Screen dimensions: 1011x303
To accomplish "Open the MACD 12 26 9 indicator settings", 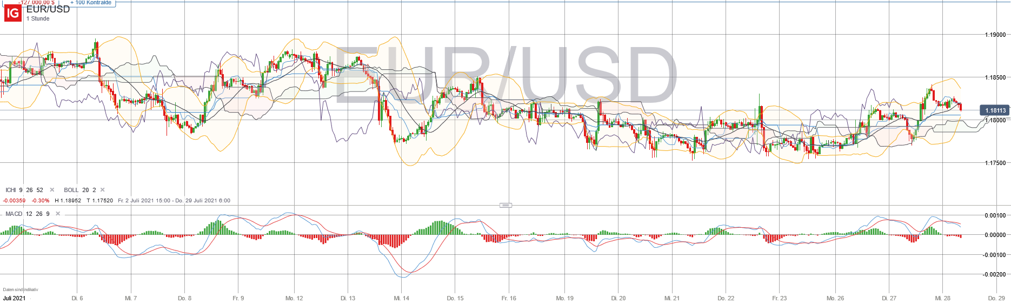I will pos(28,214).
